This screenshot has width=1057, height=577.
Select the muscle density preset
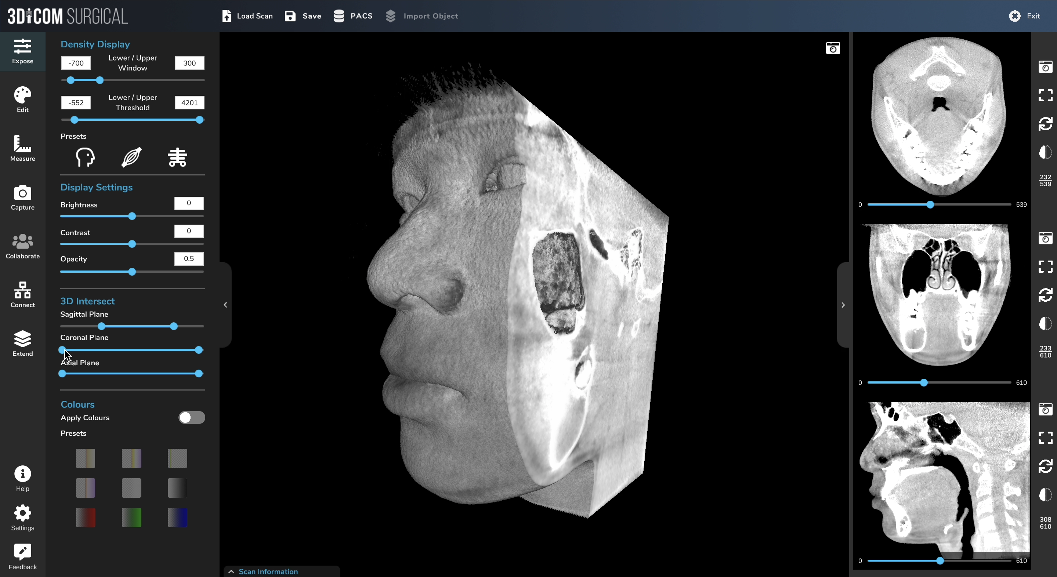click(131, 157)
